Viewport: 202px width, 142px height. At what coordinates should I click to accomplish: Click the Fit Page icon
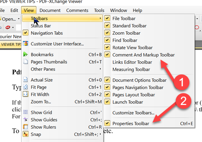click(26, 87)
